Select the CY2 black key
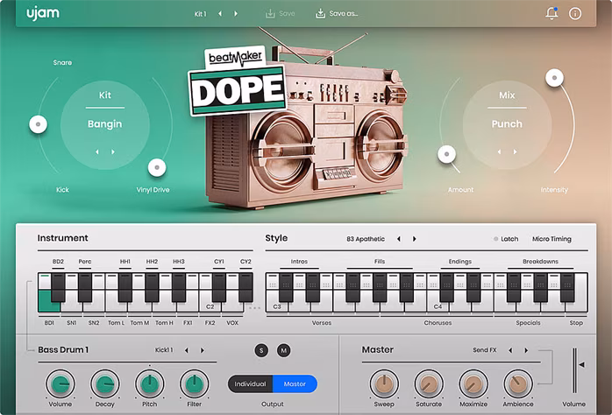The image size is (612, 415). point(246,287)
